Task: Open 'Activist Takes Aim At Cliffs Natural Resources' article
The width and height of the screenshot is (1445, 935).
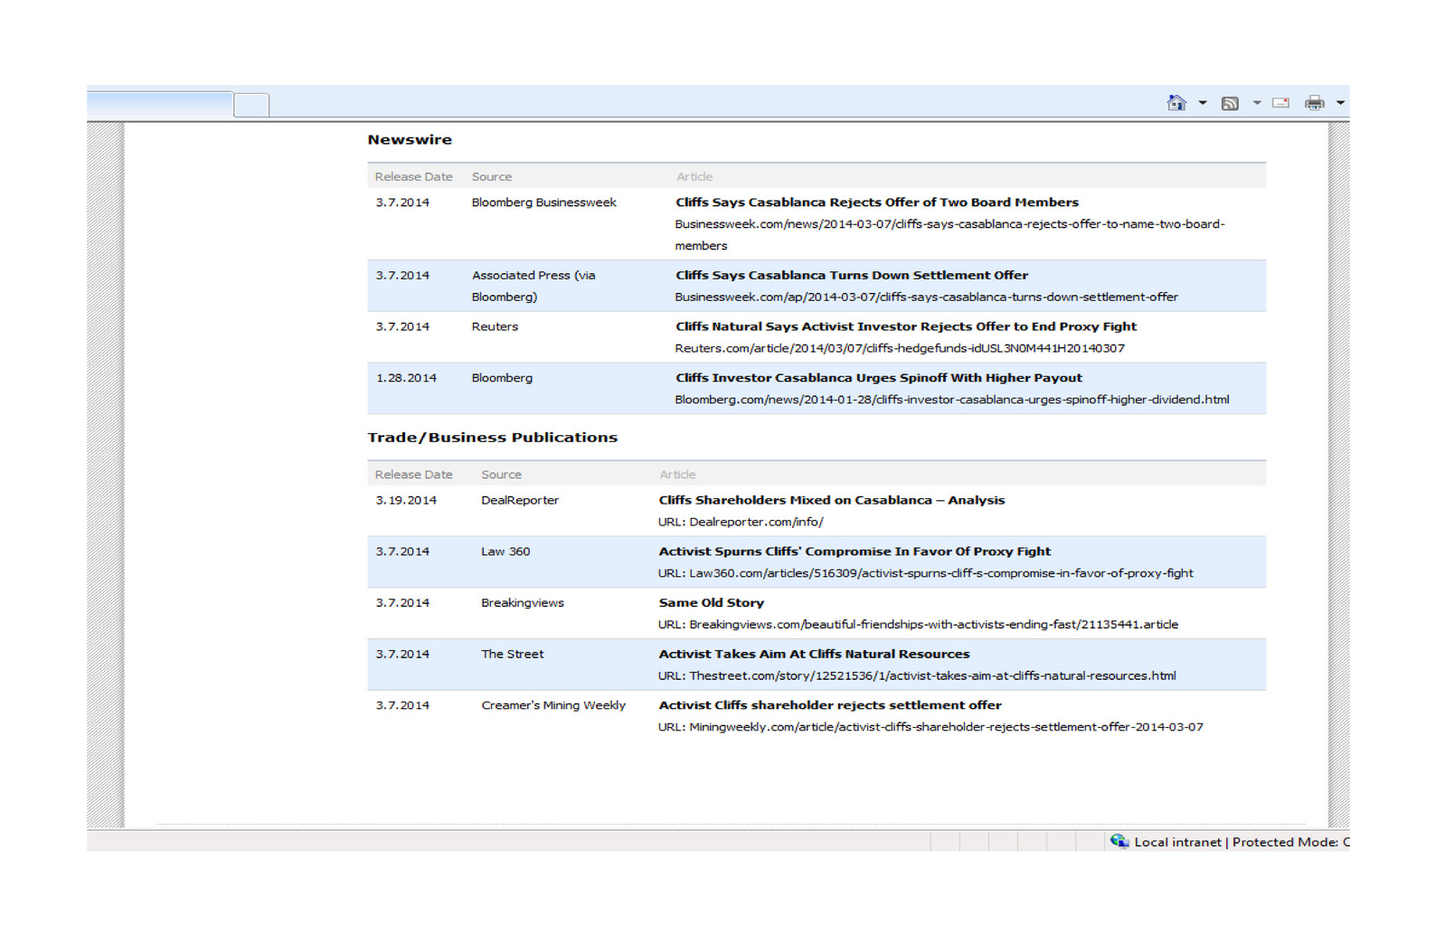Action: click(x=814, y=655)
